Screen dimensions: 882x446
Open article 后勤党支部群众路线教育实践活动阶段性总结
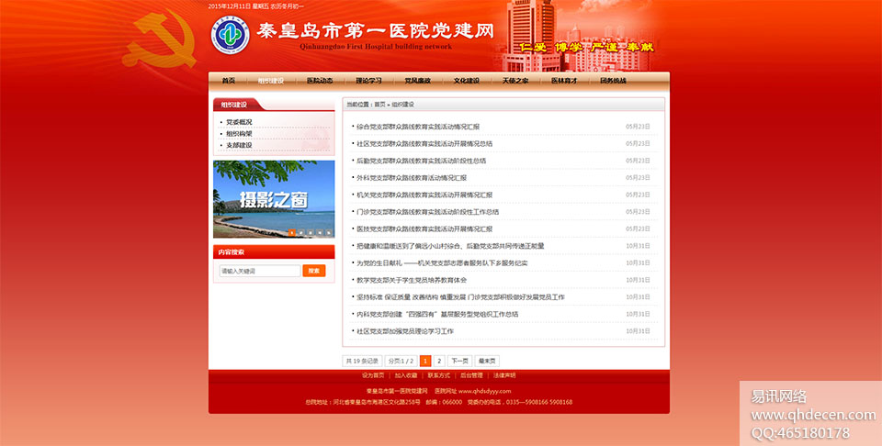[x=422, y=161]
